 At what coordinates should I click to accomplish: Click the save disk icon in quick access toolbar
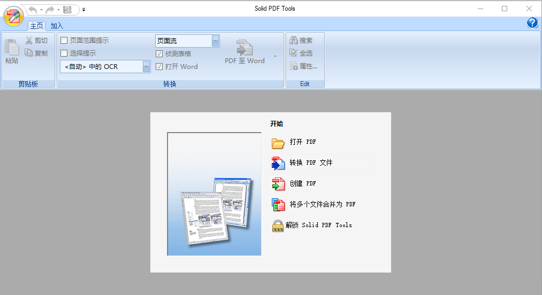click(x=67, y=10)
